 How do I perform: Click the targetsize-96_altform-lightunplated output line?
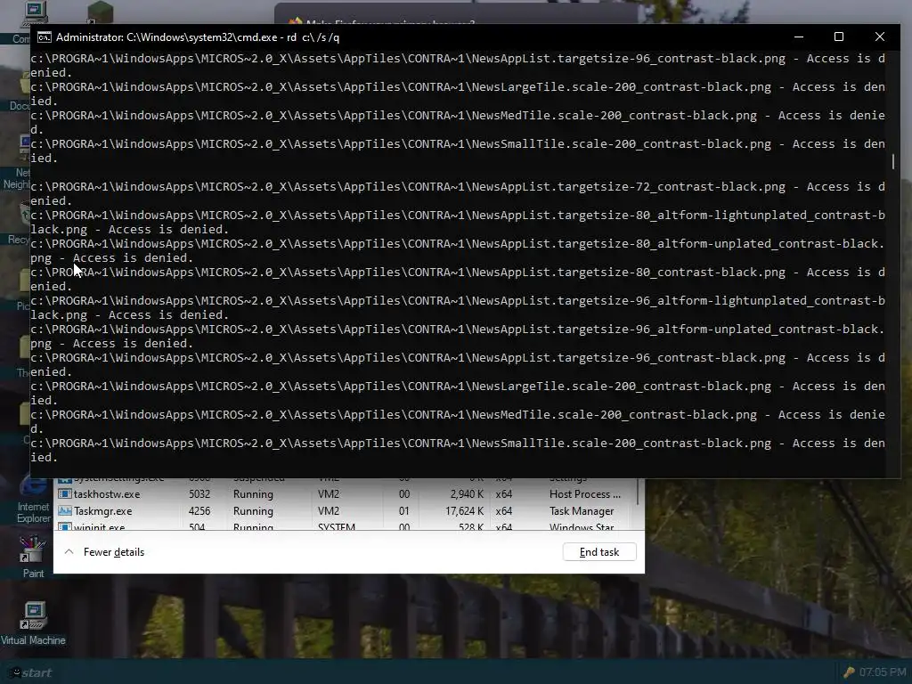[x=458, y=307]
